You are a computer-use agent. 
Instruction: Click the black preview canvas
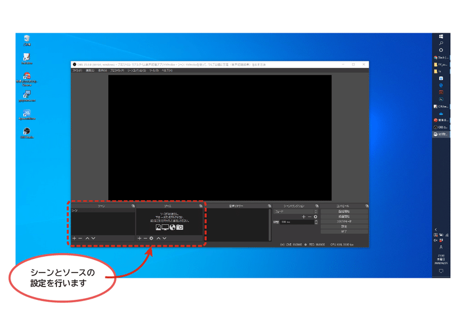[x=220, y=138]
